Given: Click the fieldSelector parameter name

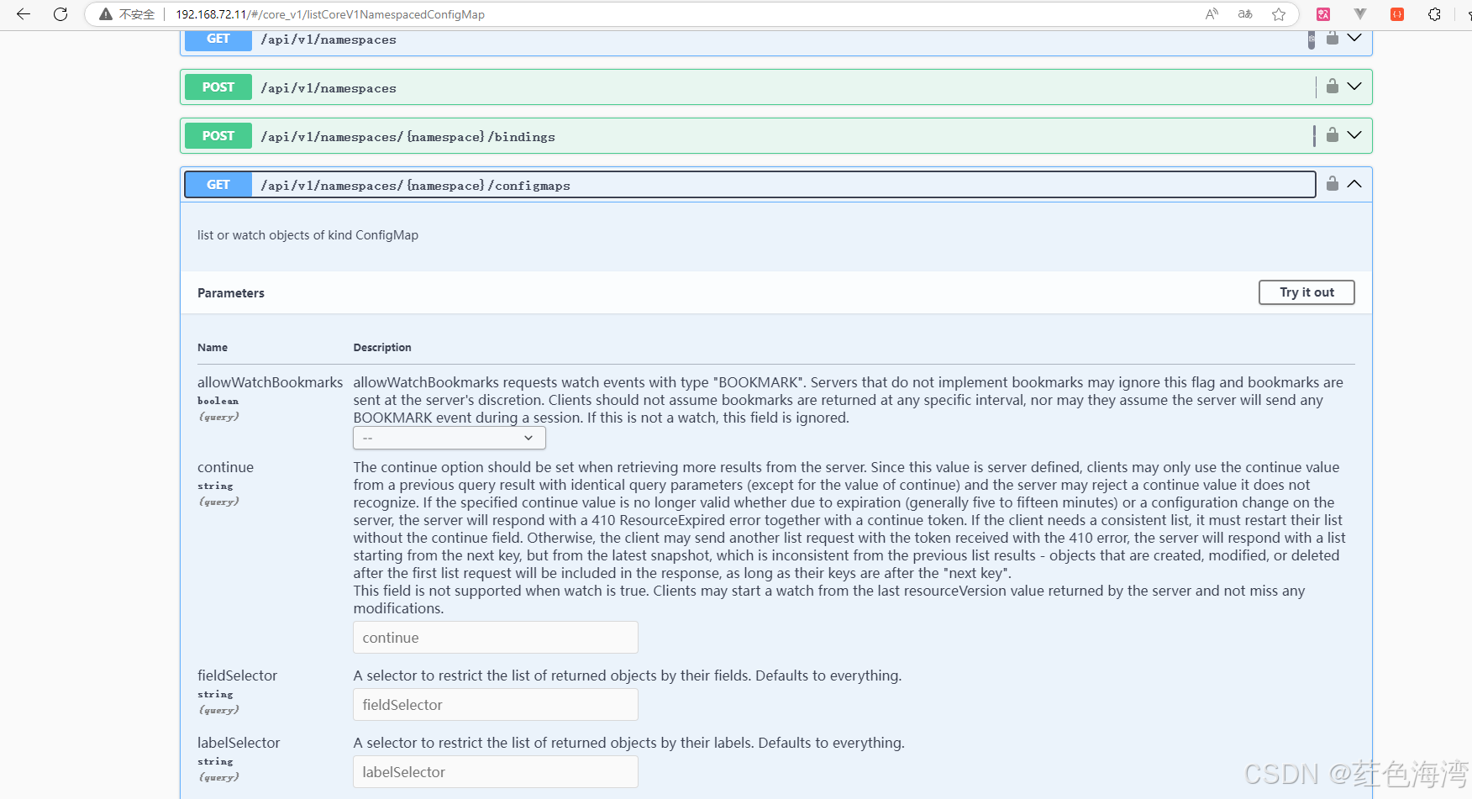Looking at the screenshot, I should [x=237, y=675].
